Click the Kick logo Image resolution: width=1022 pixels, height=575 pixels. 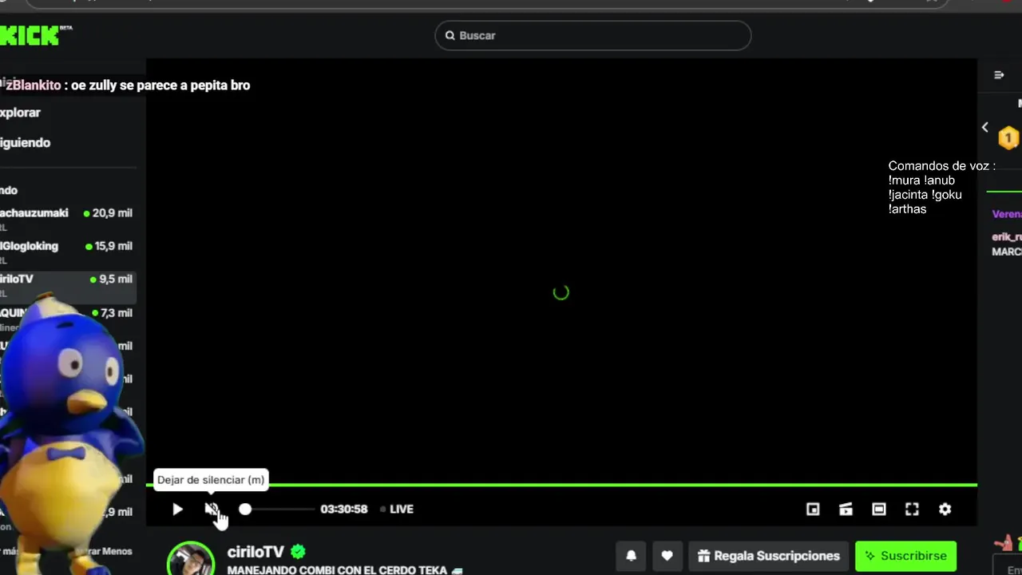click(x=35, y=34)
